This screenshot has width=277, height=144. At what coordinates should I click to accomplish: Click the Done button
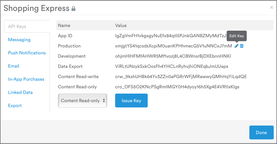pyautogui.click(x=261, y=132)
